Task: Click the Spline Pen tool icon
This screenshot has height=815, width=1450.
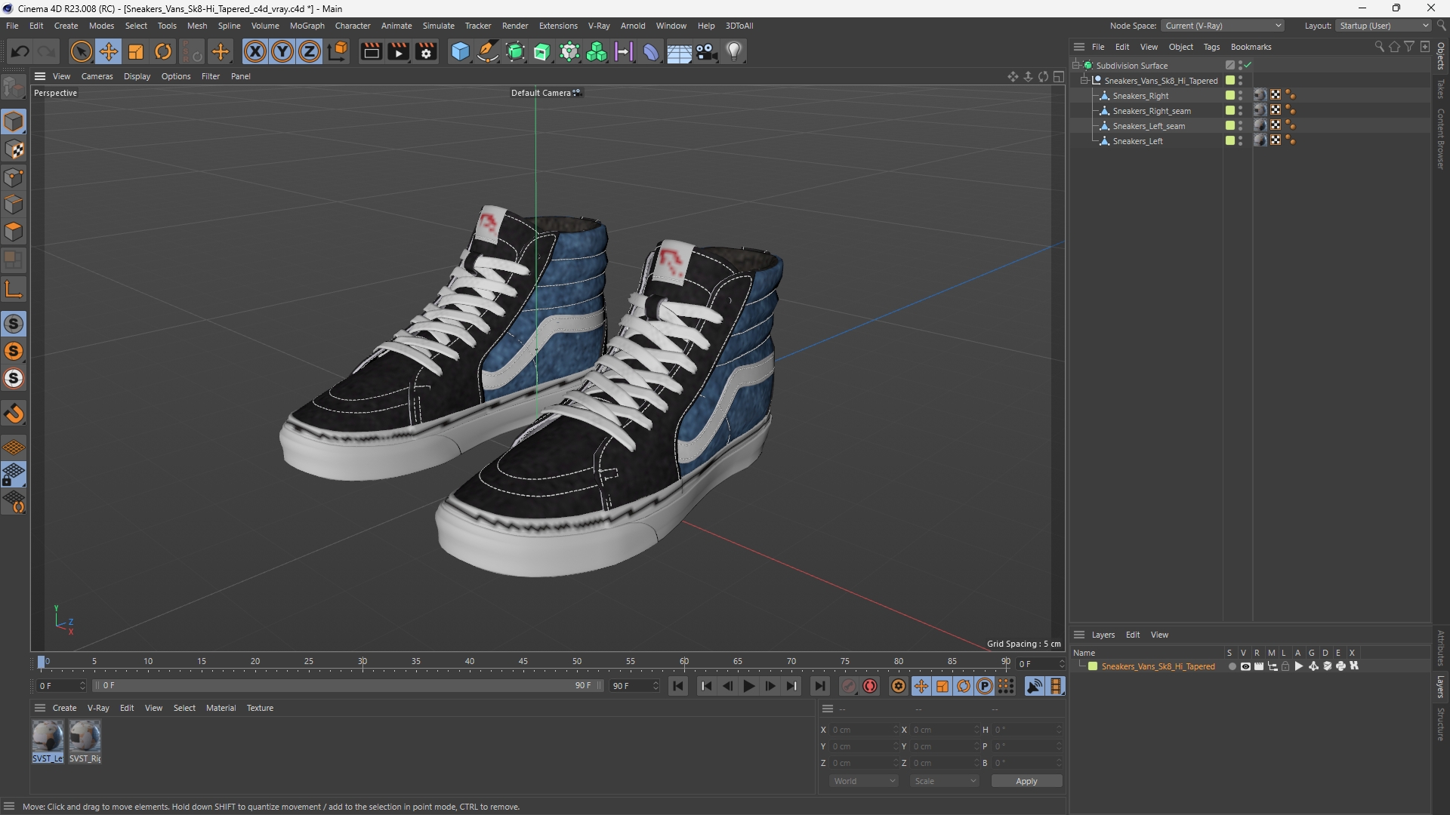Action: (x=488, y=51)
